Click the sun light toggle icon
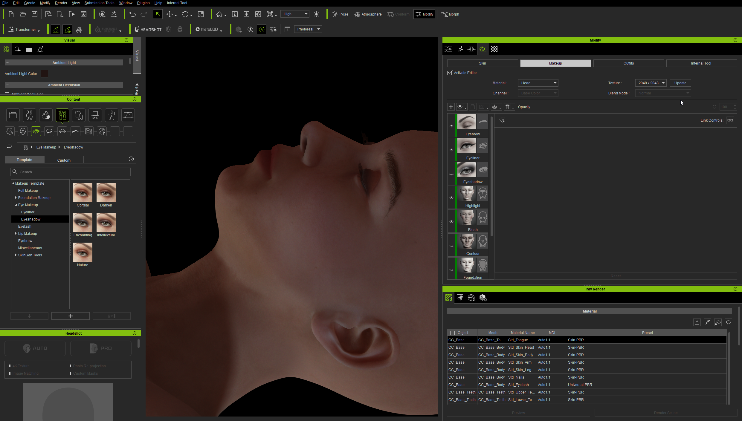Screen dimensions: 742x421 click(x=316, y=14)
